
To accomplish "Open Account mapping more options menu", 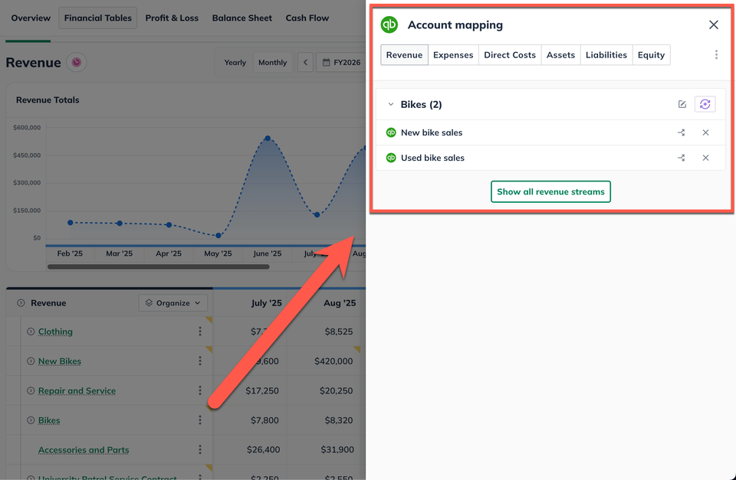I will click(716, 55).
